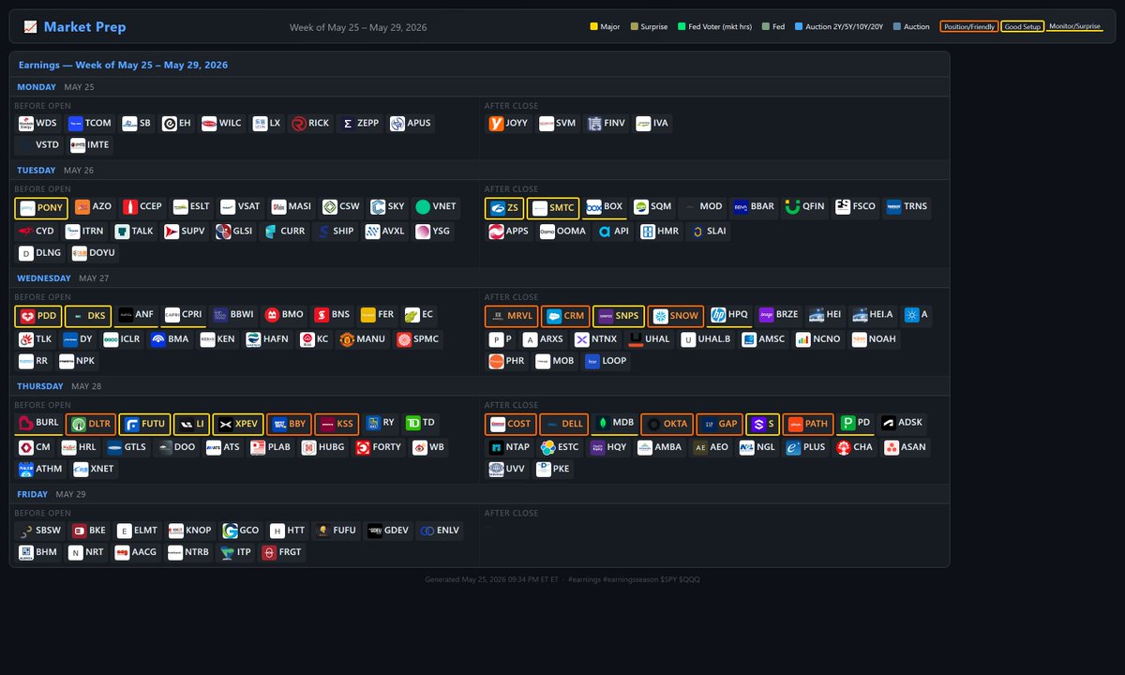Click the GCO logo icon under Friday
This screenshot has height=675, width=1125.
point(230,531)
